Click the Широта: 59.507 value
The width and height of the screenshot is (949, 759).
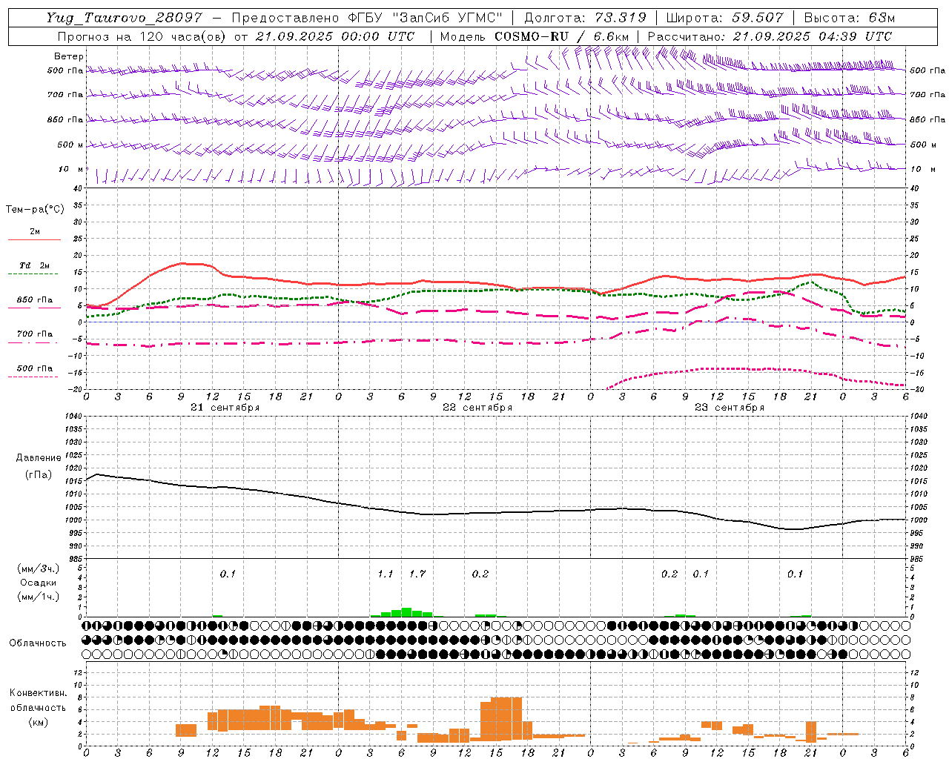click(x=724, y=18)
